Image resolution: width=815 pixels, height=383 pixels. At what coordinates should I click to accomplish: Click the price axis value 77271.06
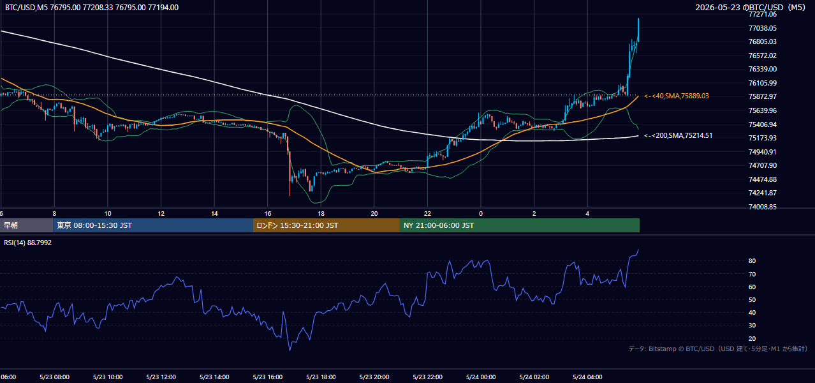762,14
